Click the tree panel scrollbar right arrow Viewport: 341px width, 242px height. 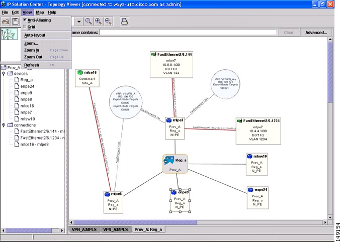coord(62,230)
